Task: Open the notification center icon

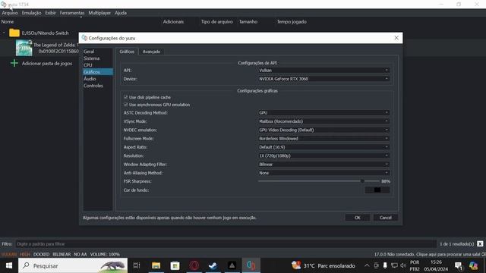Action: (459, 265)
